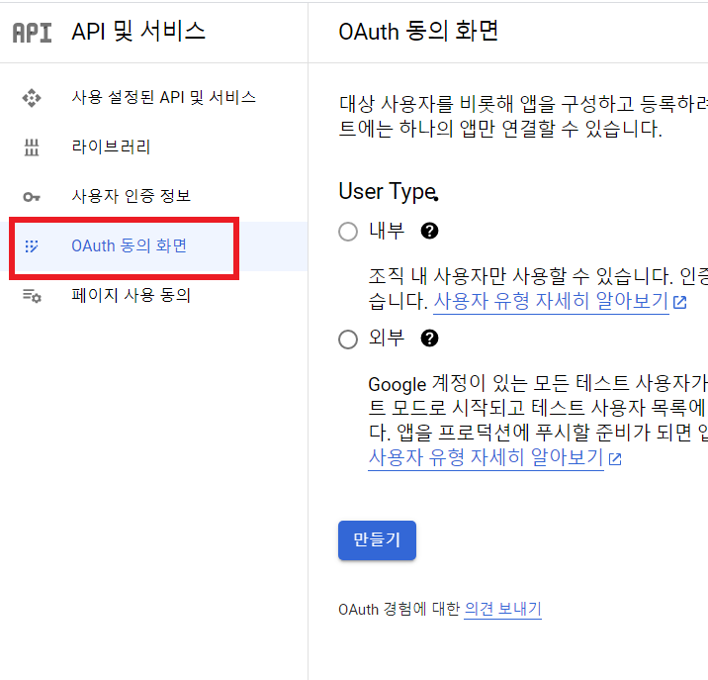Click the API logo icon in header

32,33
